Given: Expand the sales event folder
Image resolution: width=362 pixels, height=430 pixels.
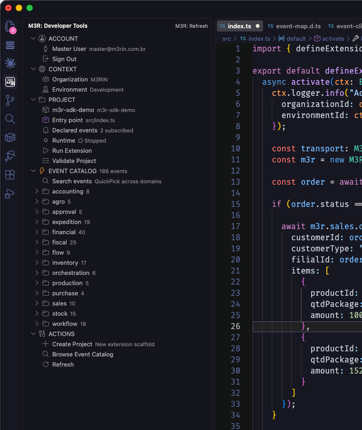Looking at the screenshot, I should [37, 303].
